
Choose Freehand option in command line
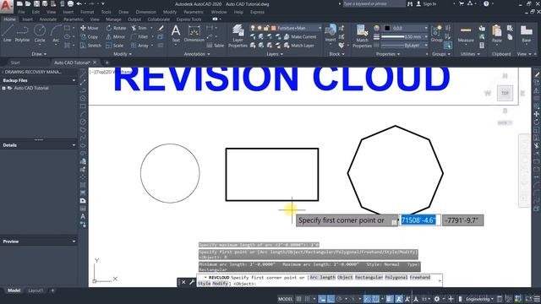coord(420,277)
